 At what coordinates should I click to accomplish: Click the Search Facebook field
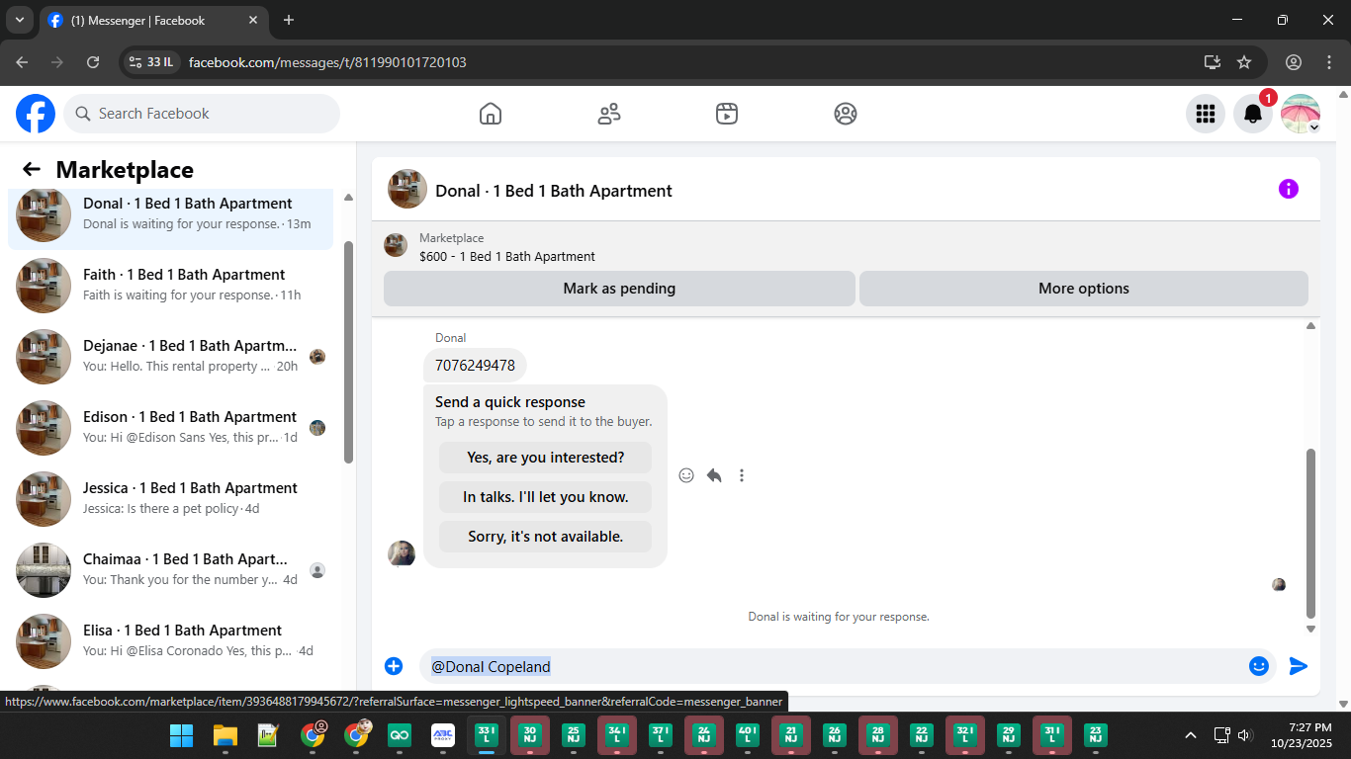tap(202, 114)
